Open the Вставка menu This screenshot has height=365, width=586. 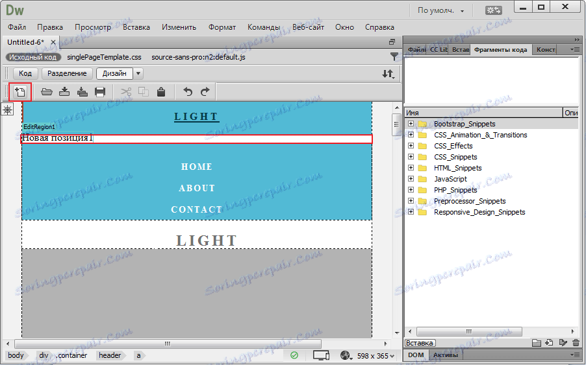(136, 27)
